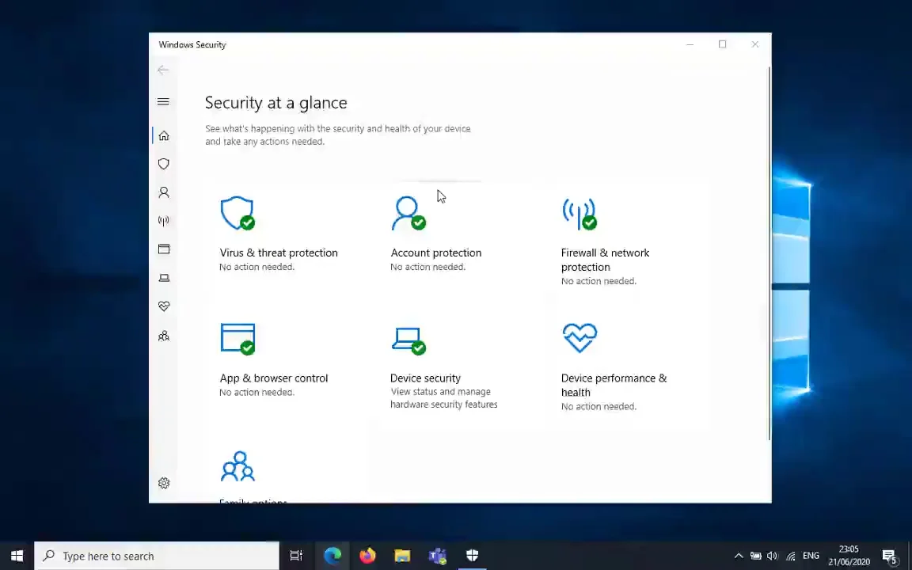The image size is (912, 570).
Task: Show hidden icons in the system tray
Action: pos(738,555)
